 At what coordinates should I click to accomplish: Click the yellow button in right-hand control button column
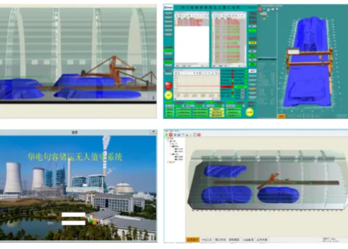(x=252, y=42)
